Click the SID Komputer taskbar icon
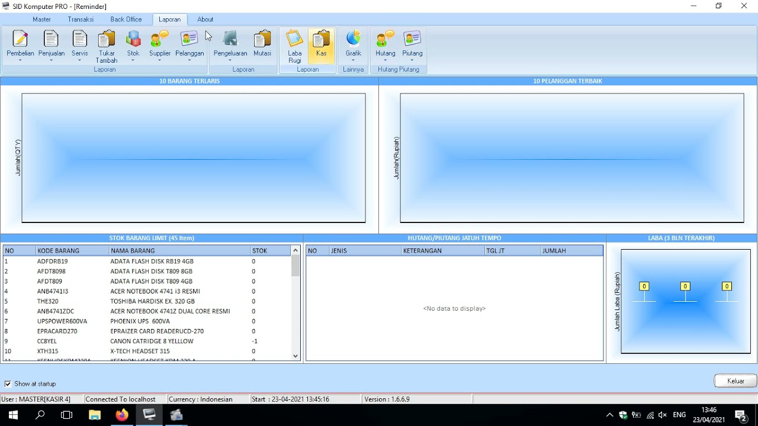This screenshot has height=426, width=758. (x=149, y=415)
